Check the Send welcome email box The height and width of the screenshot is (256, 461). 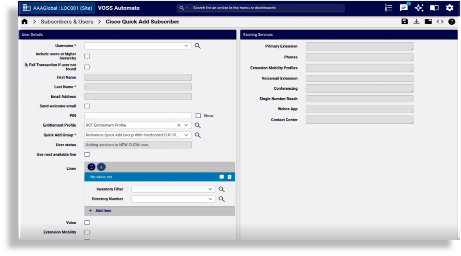click(x=87, y=106)
